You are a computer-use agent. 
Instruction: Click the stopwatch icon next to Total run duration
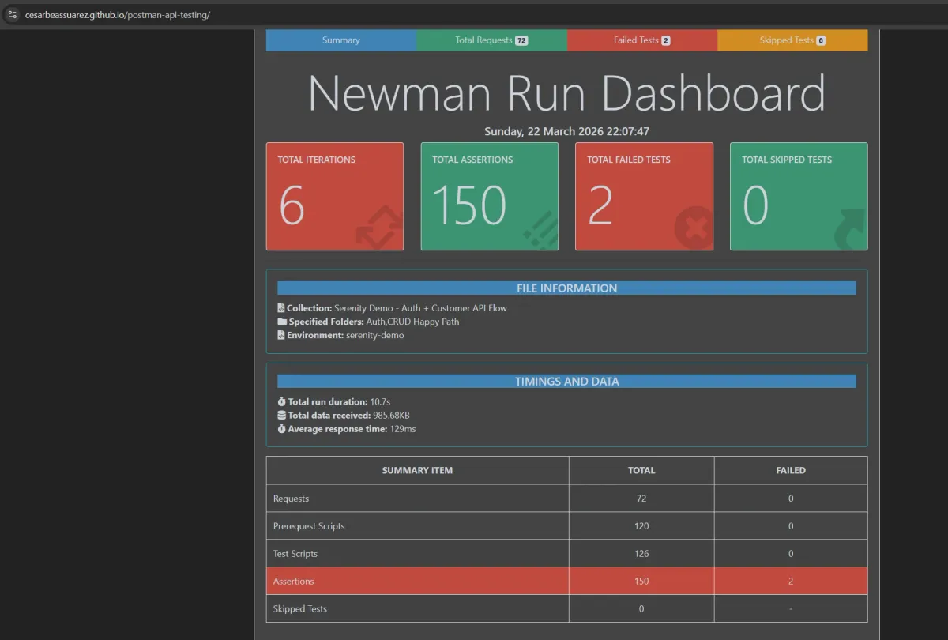pos(281,401)
